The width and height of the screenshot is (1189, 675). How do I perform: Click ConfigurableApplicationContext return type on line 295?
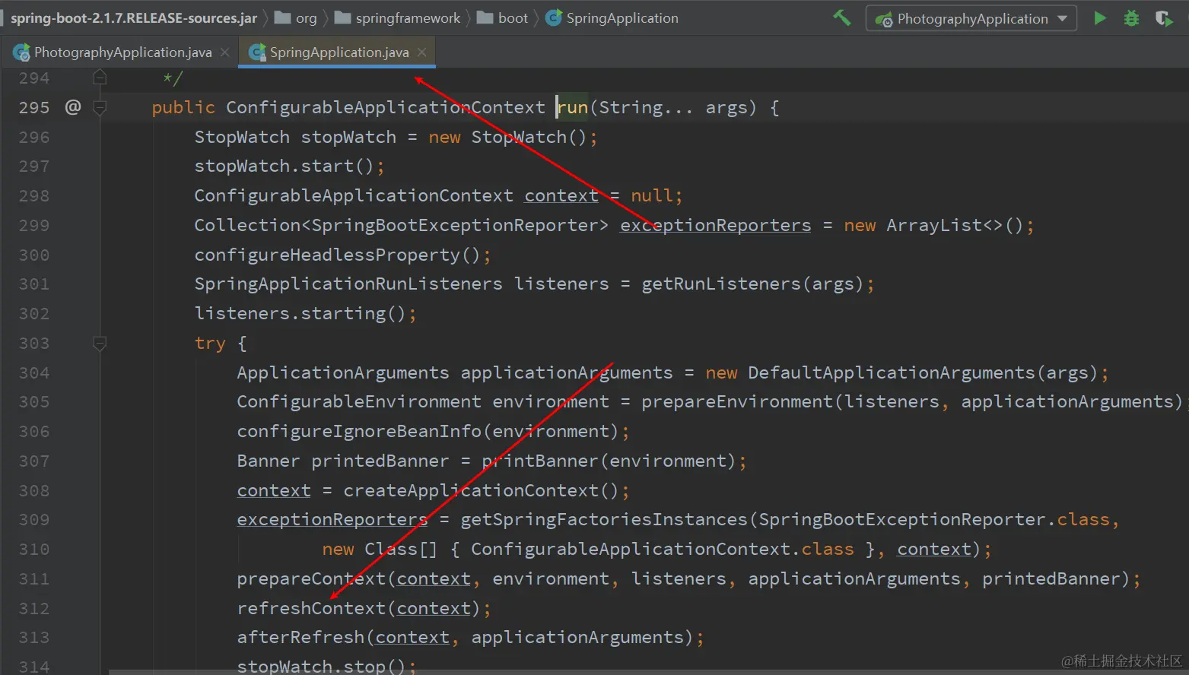(x=386, y=107)
